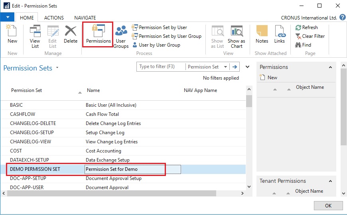Switch to the ACTIONS ribbon tab
Screen dimensions: 347x215
tap(54, 18)
